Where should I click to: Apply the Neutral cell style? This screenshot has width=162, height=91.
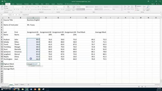pyautogui.click(x=108, y=7)
